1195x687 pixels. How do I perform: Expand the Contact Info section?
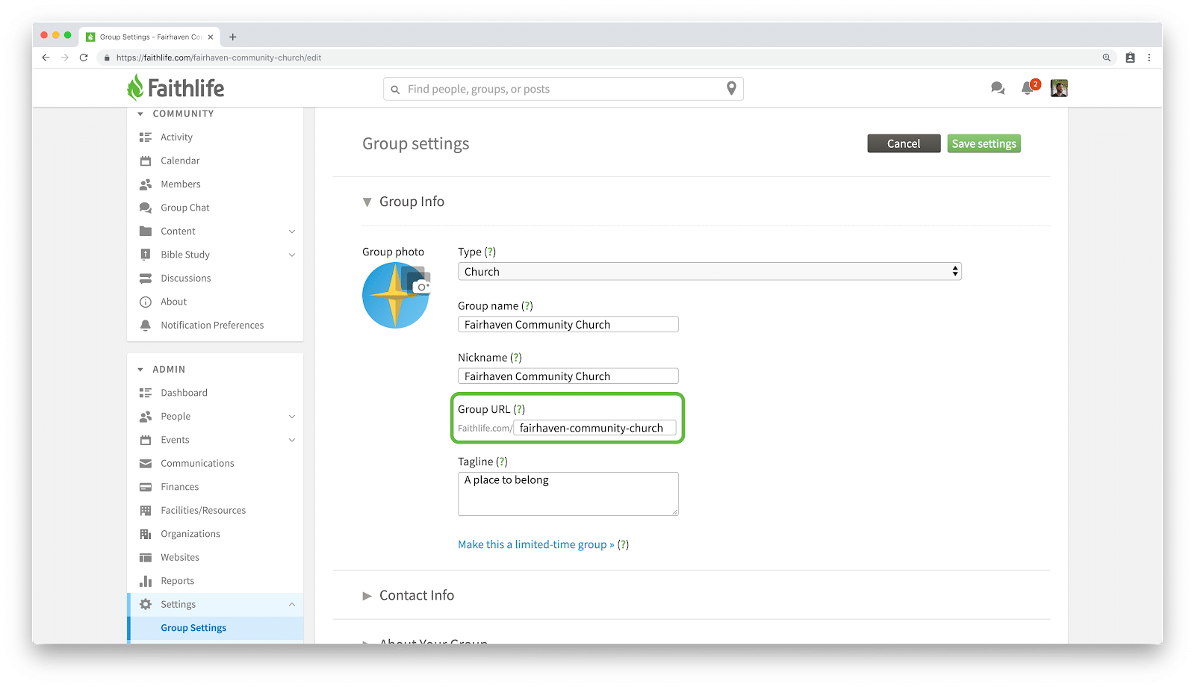[x=367, y=596]
